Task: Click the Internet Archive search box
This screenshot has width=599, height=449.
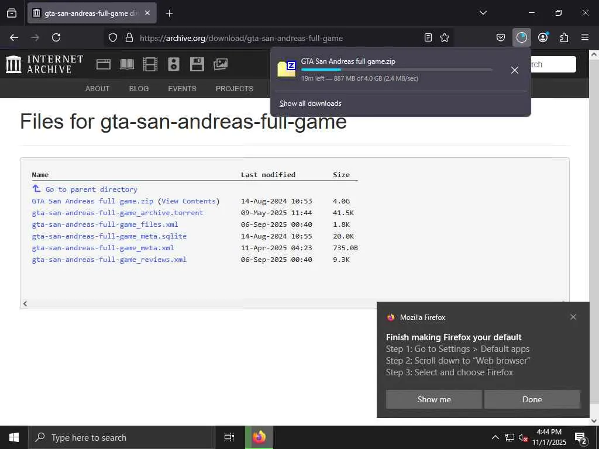Action: tap(553, 64)
